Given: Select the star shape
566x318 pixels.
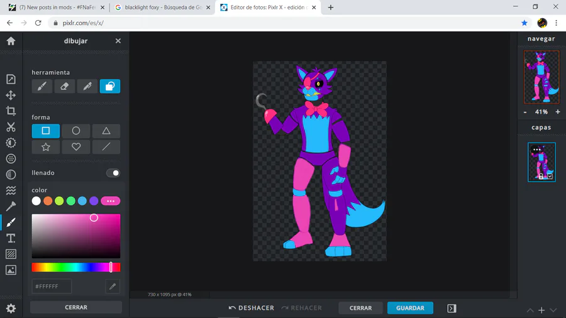Looking at the screenshot, I should [x=46, y=147].
